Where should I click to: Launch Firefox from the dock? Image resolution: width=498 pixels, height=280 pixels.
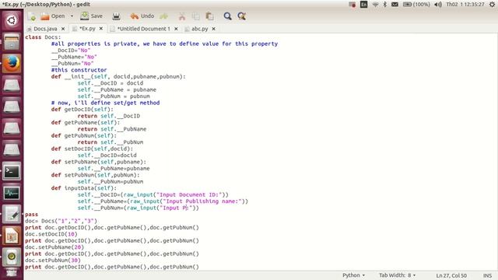(x=12, y=63)
